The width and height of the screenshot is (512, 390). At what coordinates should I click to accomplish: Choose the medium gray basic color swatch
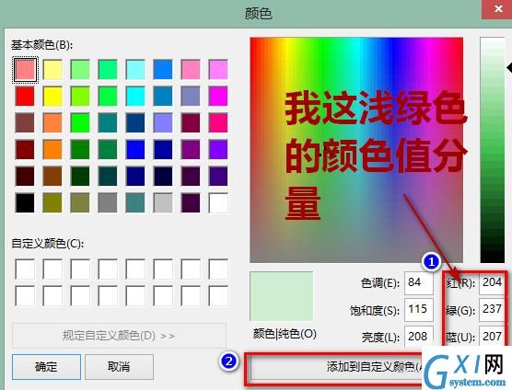click(108, 203)
